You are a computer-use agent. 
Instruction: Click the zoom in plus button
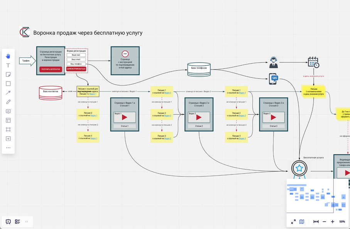[333, 222]
